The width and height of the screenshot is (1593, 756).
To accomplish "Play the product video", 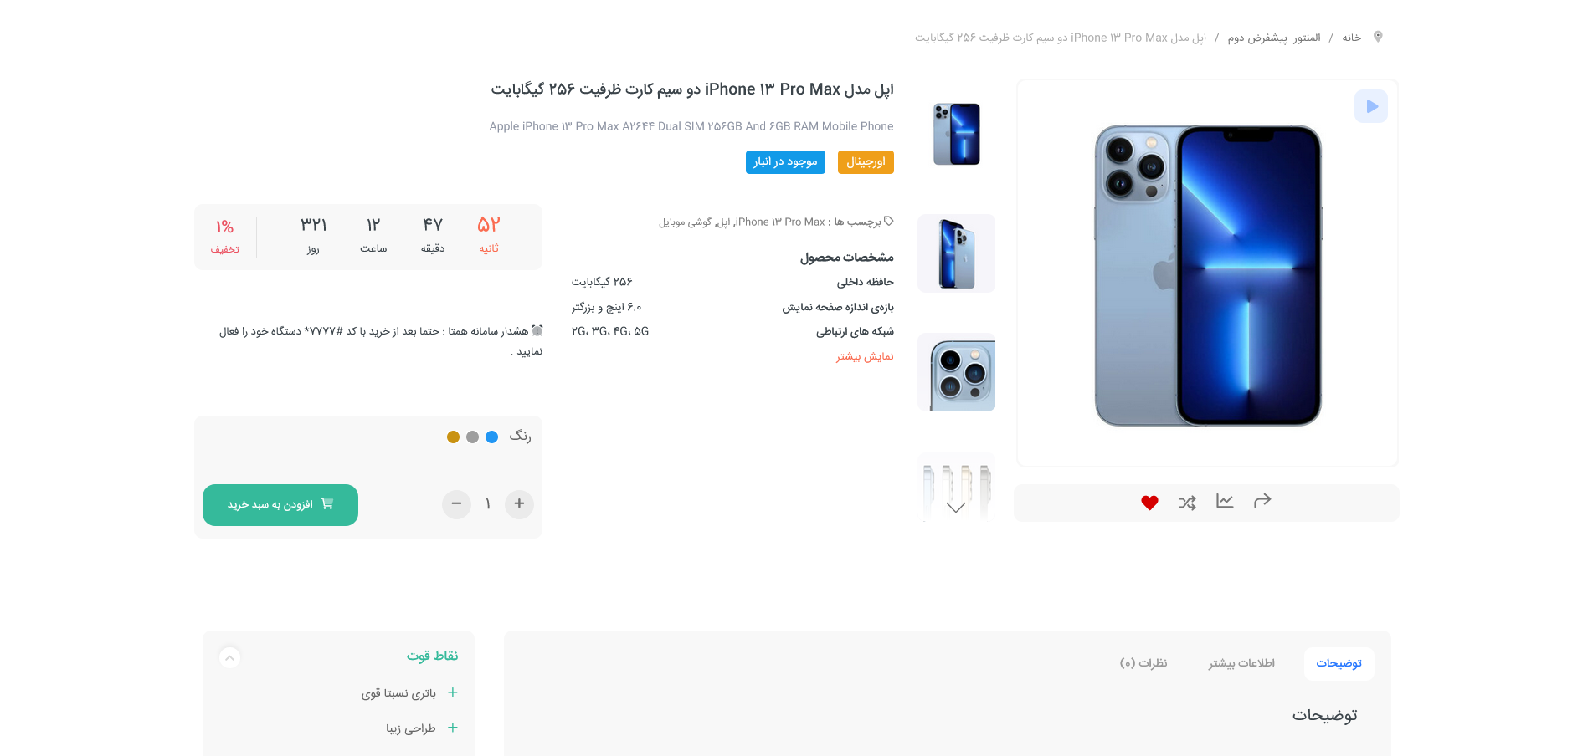I will (1370, 106).
